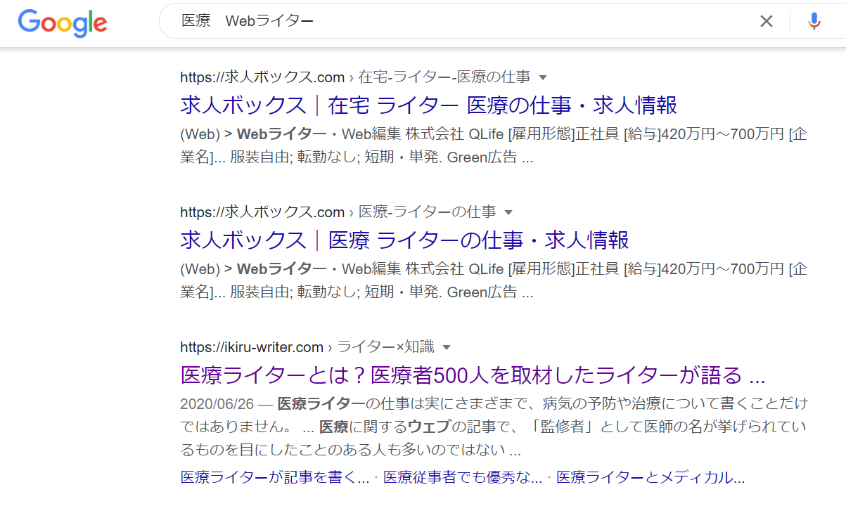
Task: Start voice search with microphone icon
Action: 814,22
